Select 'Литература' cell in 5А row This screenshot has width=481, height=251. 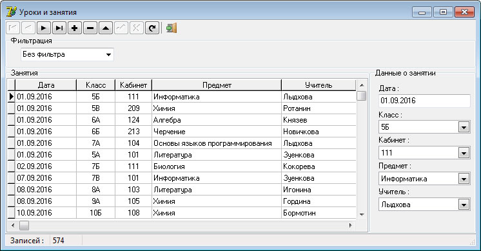pyautogui.click(x=217, y=155)
